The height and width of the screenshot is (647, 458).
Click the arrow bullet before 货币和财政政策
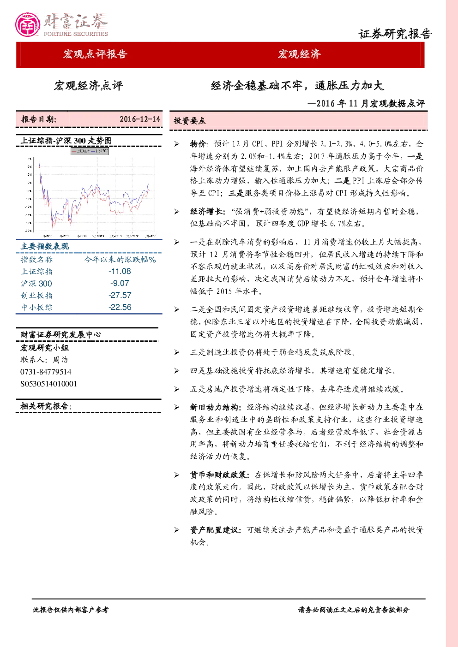point(177,475)
